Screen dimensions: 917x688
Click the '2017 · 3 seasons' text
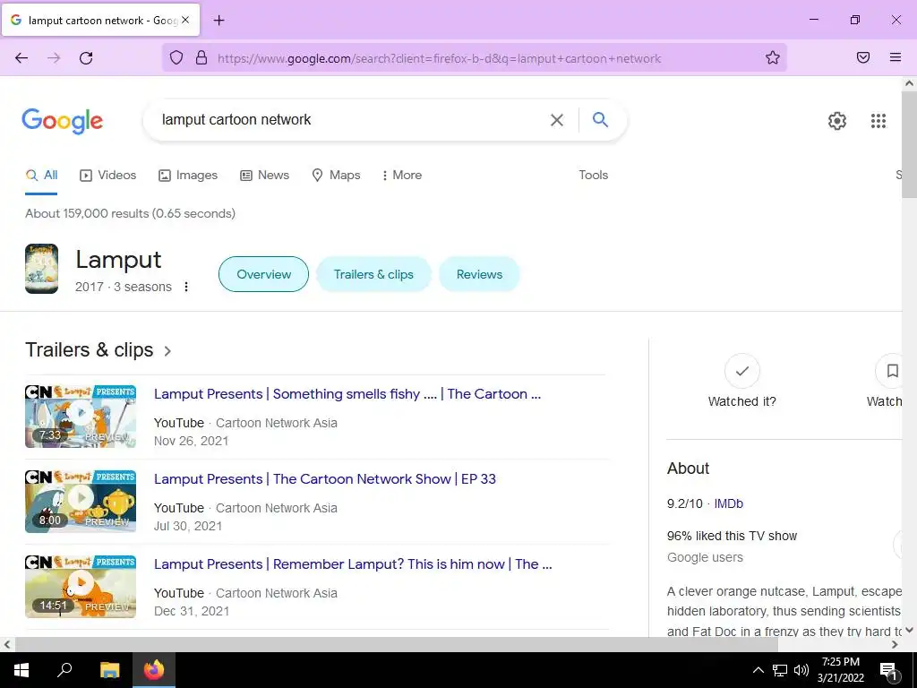tap(124, 287)
